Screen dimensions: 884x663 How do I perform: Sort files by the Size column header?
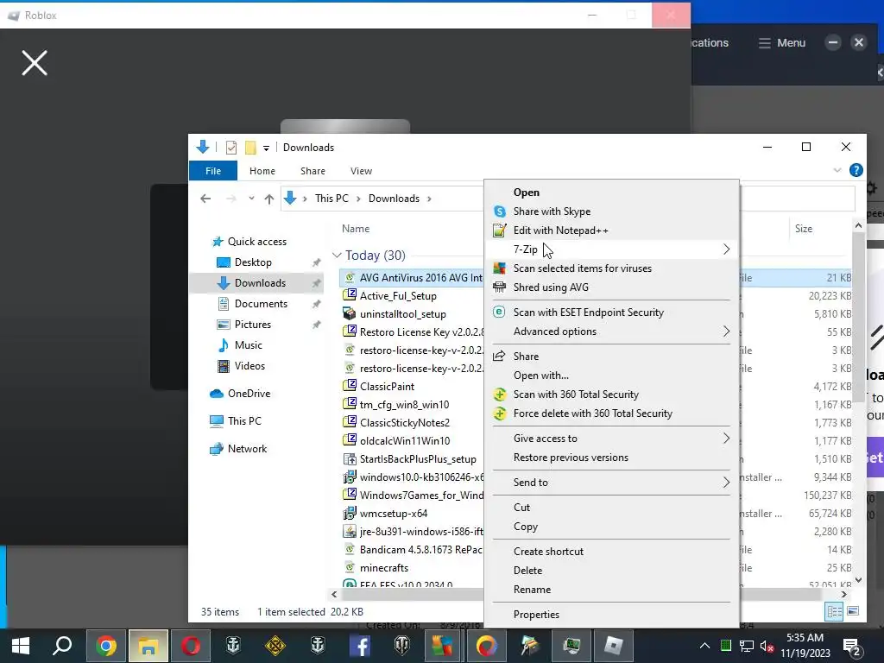(804, 229)
